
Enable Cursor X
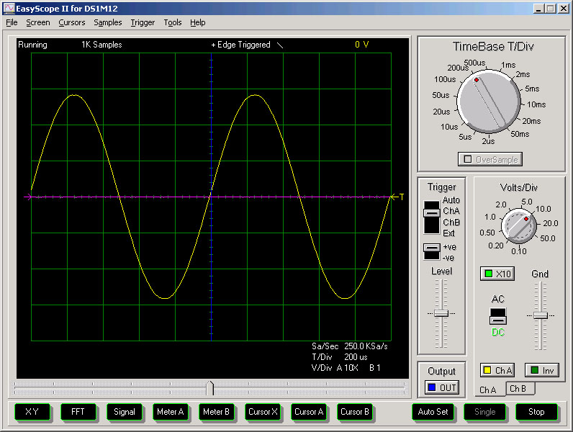[263, 412]
